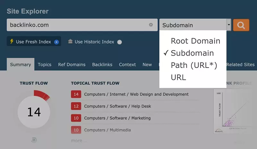Select the URL option in dropdown

[x=178, y=77]
